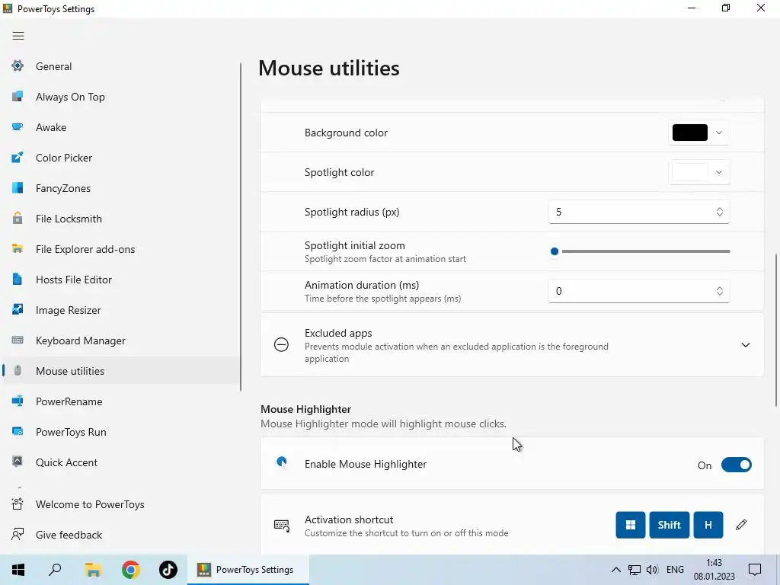780x585 pixels.
Task: Click the General gear icon
Action: 18,66
